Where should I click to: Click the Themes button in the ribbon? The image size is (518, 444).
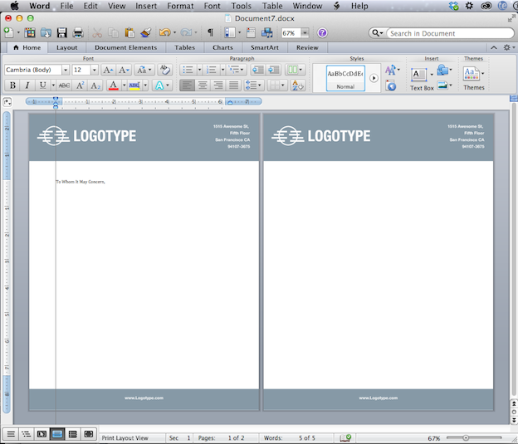473,78
